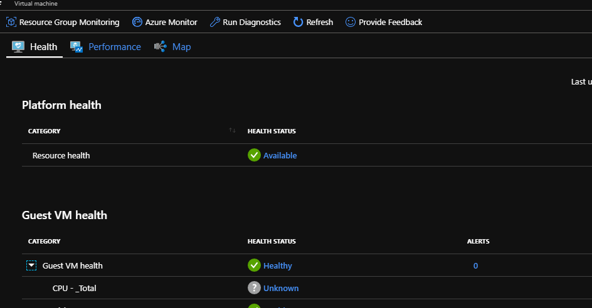Select the CPU - _Total row
592x308 pixels.
tap(74, 288)
